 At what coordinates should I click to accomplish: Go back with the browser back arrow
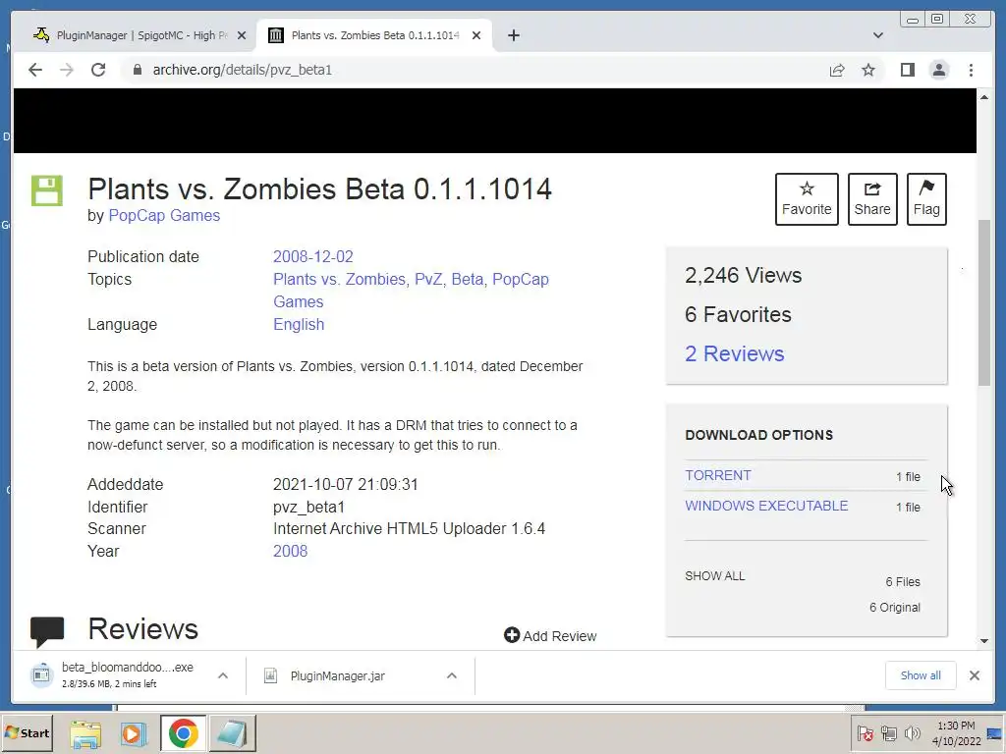(x=35, y=70)
